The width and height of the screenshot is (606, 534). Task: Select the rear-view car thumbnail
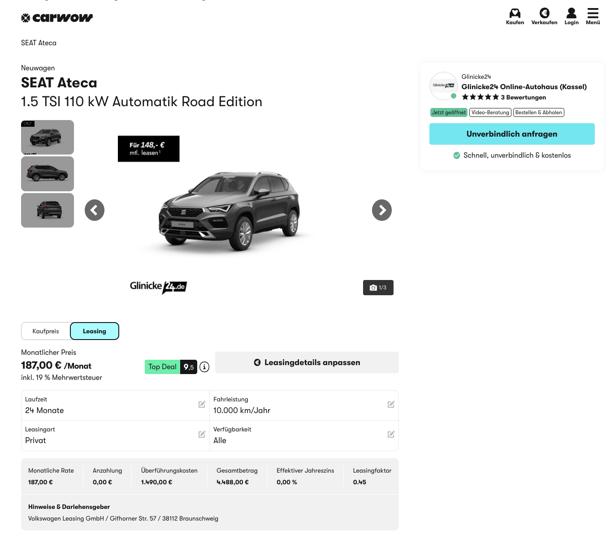48,210
